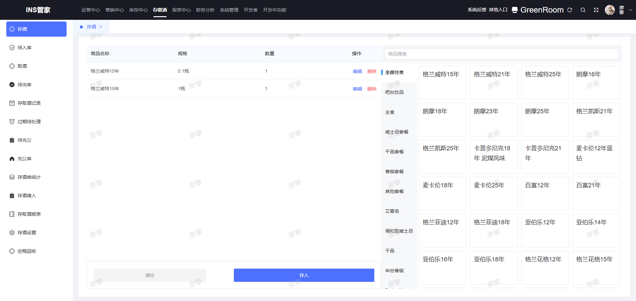The width and height of the screenshot is (636, 301).
Task: Click the 取酒 sidebar icon
Action: pyautogui.click(x=12, y=66)
